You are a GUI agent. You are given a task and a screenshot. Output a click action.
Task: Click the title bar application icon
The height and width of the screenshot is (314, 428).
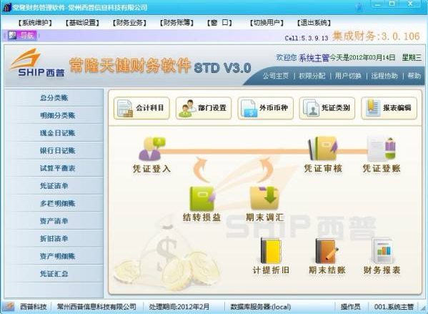(6, 7)
